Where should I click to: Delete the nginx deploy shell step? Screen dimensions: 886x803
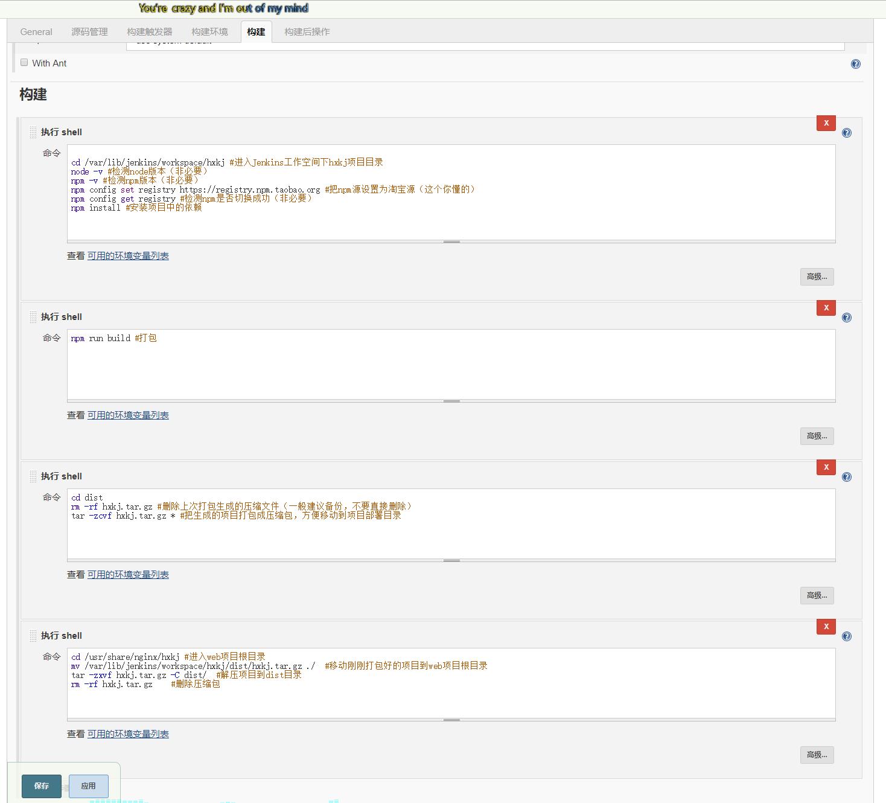pos(826,627)
